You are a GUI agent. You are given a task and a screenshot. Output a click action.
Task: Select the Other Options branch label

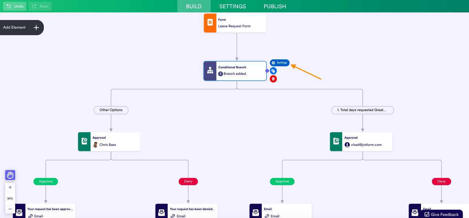pyautogui.click(x=111, y=110)
